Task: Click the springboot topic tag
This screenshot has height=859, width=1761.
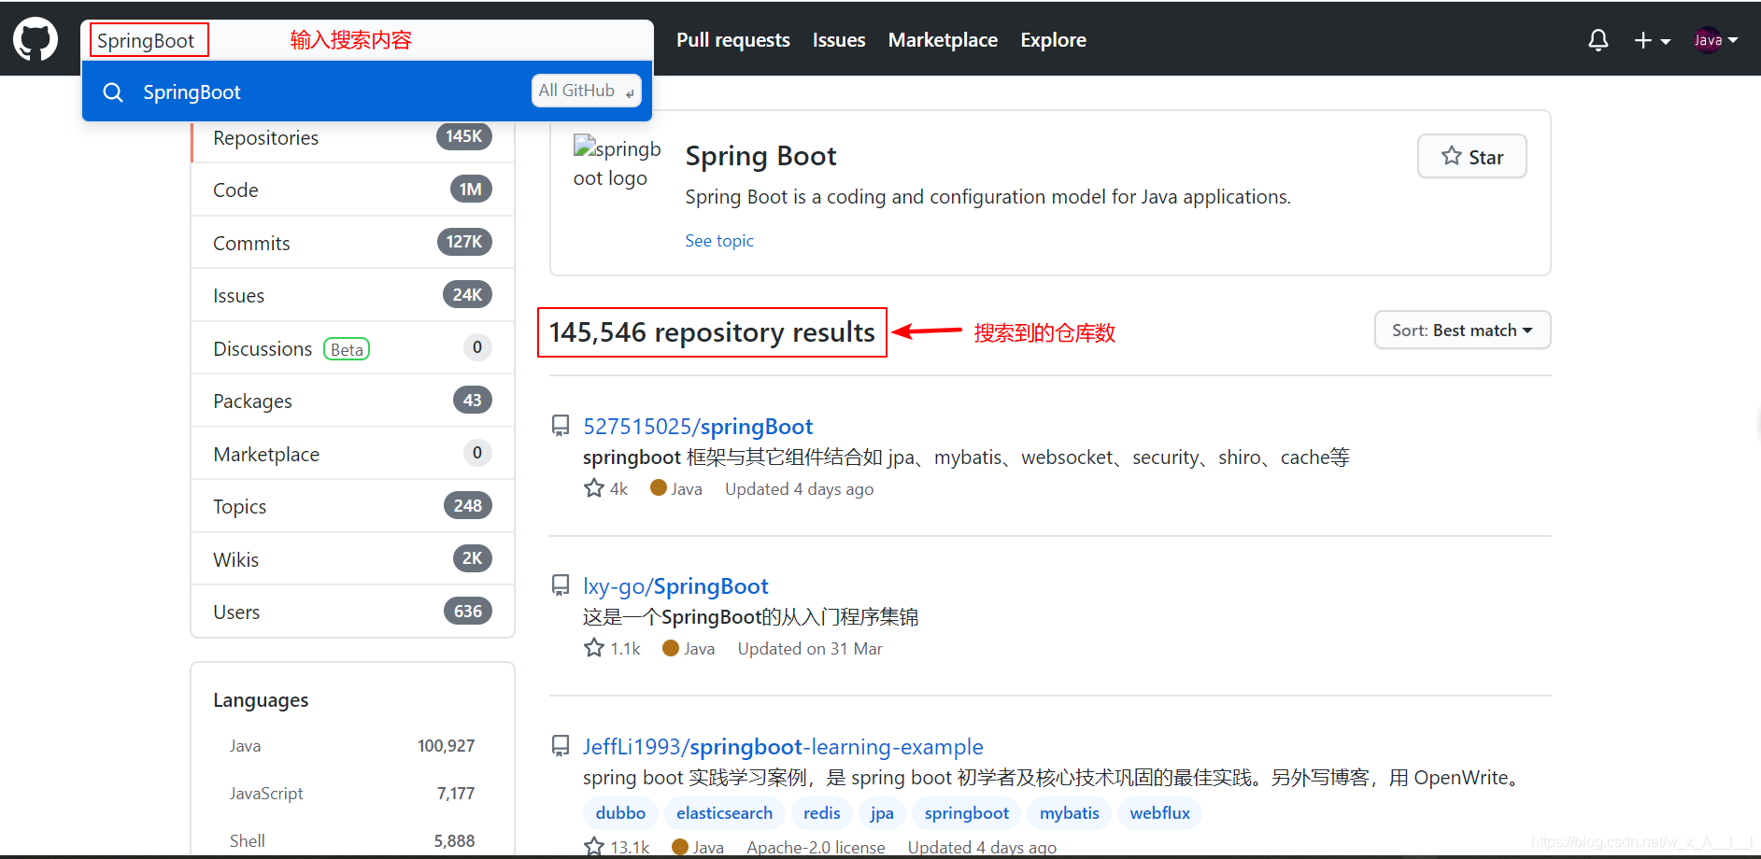Action: click(x=966, y=813)
